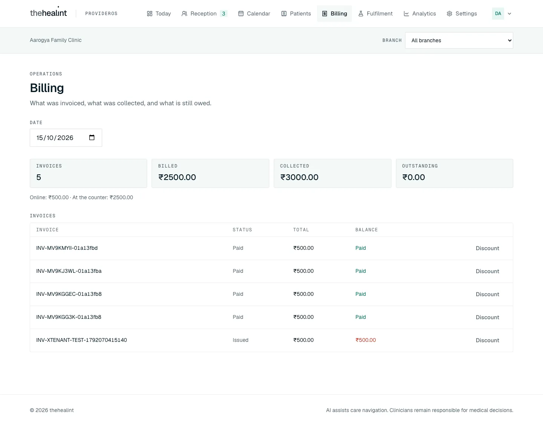
Task: Click the Reception badge showing 3
Action: point(224,14)
